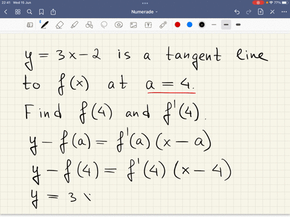Select the Image insert tool
290x217 pixels.
[134, 25]
